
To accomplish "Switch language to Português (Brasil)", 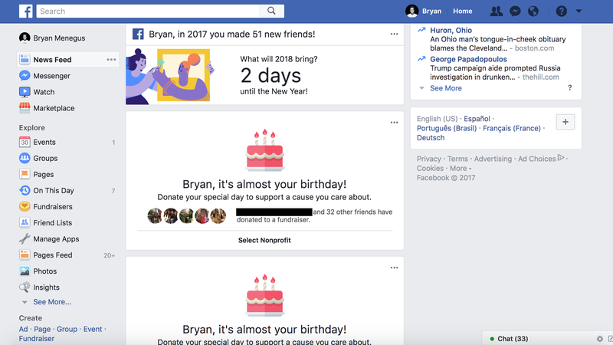I will click(447, 128).
